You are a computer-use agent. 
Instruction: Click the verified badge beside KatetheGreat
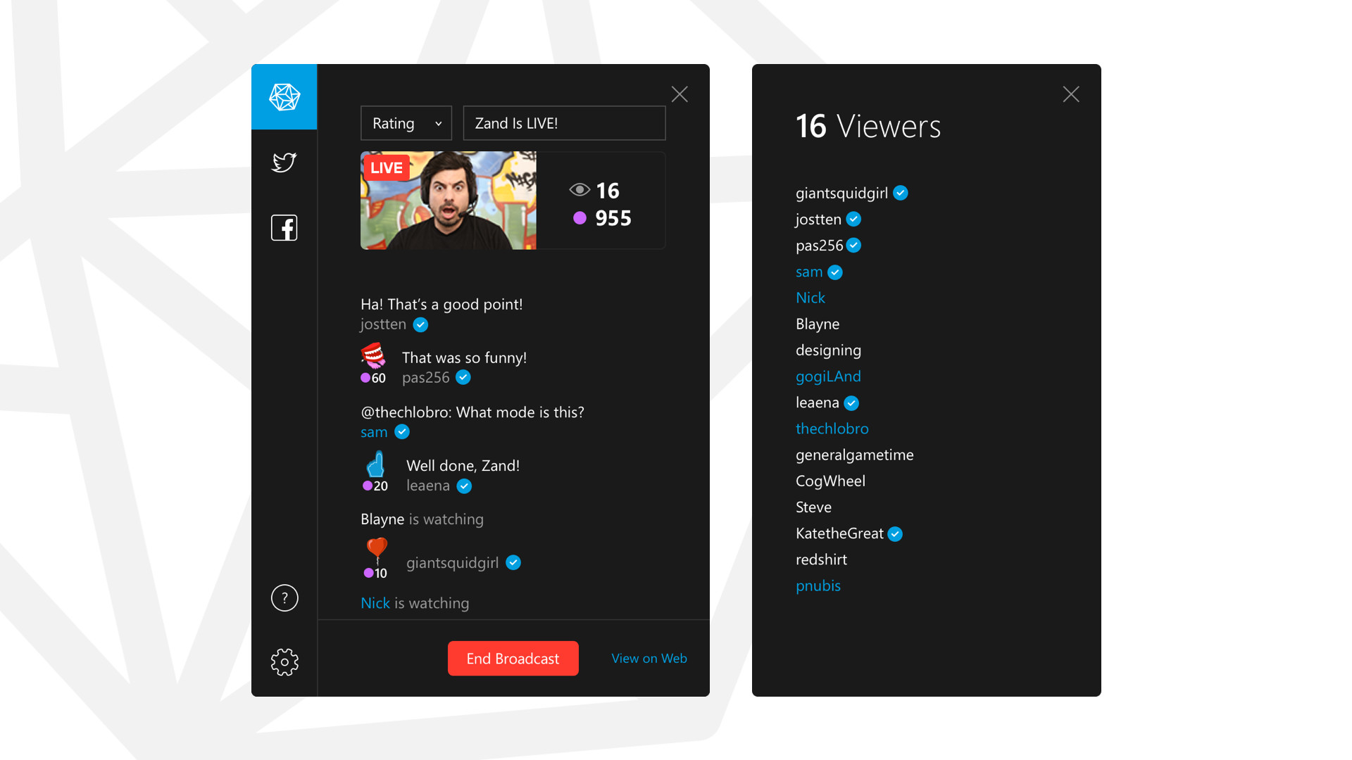894,533
